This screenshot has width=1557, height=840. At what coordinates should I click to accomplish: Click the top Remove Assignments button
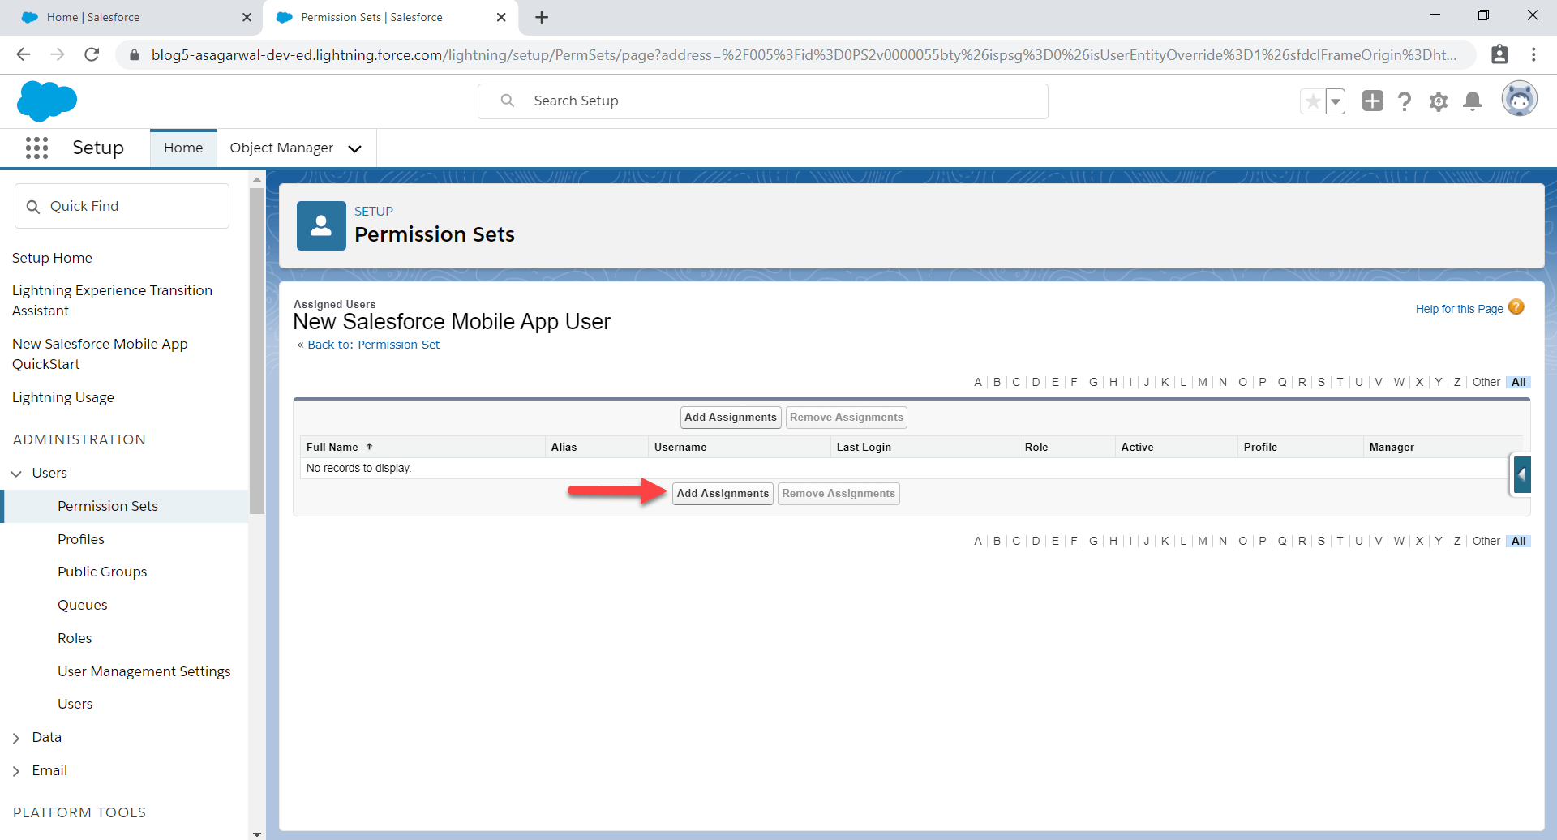click(x=847, y=418)
